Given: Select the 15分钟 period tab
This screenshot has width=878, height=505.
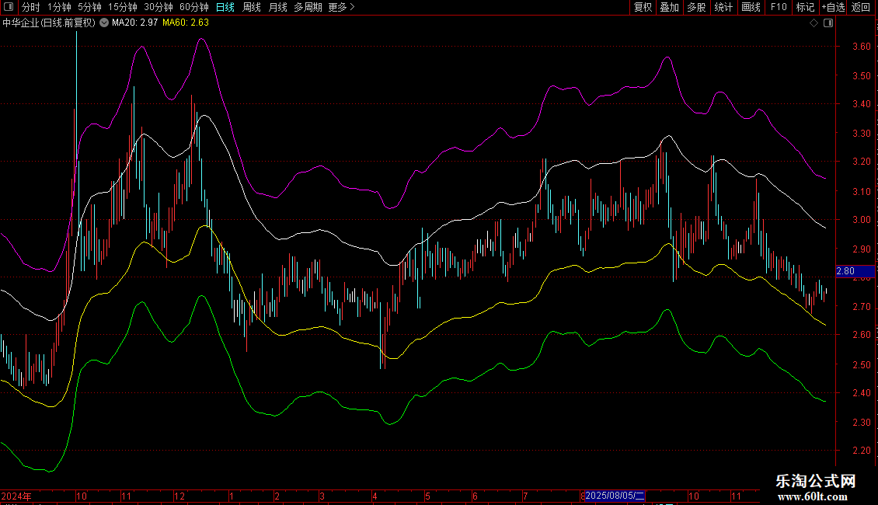Looking at the screenshot, I should tap(123, 7).
